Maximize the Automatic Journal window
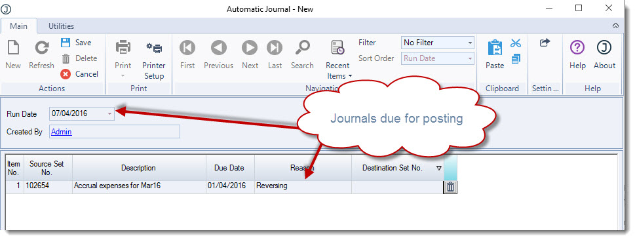 tap(579, 8)
